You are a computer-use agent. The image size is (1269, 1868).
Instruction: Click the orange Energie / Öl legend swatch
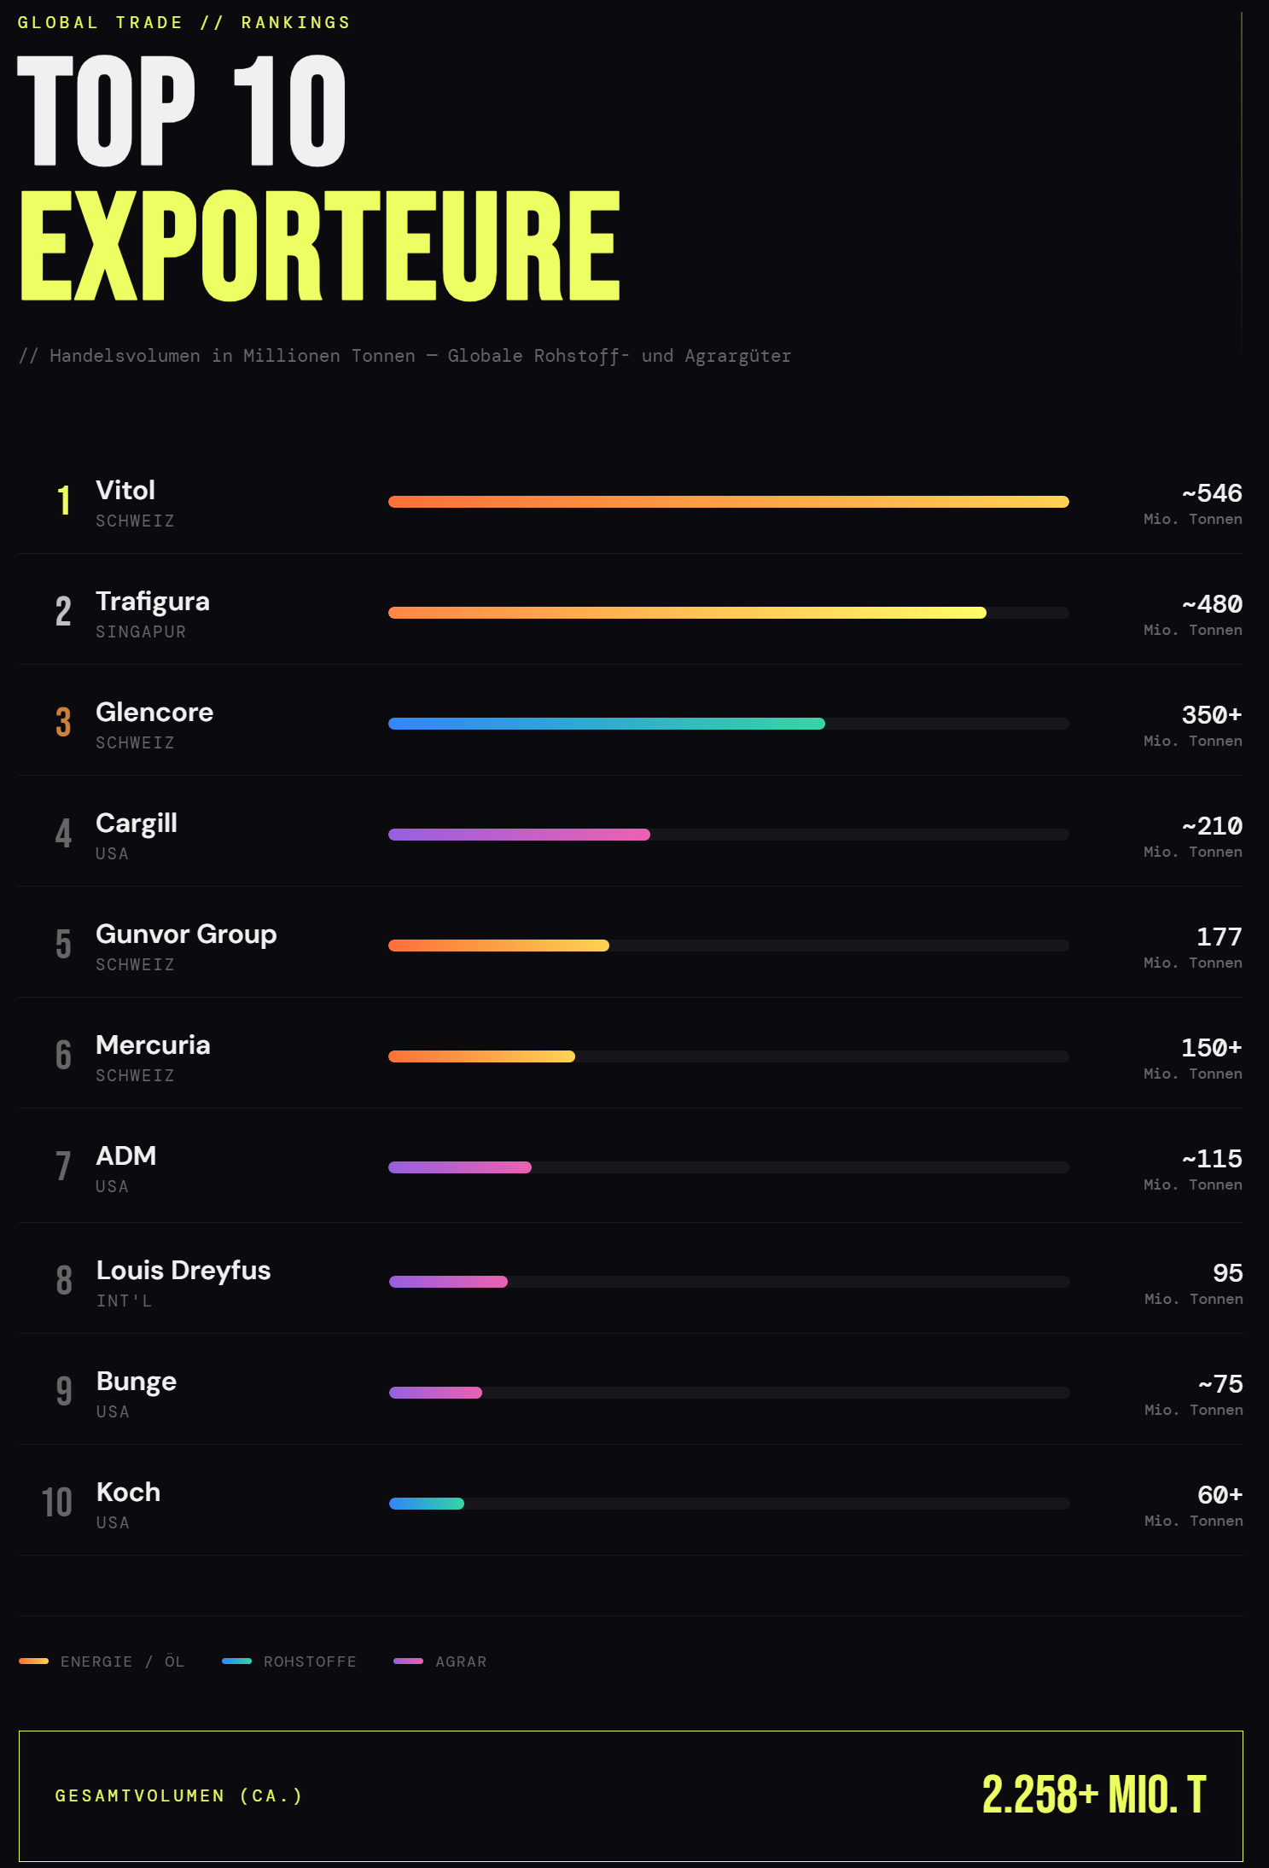[x=34, y=1661]
